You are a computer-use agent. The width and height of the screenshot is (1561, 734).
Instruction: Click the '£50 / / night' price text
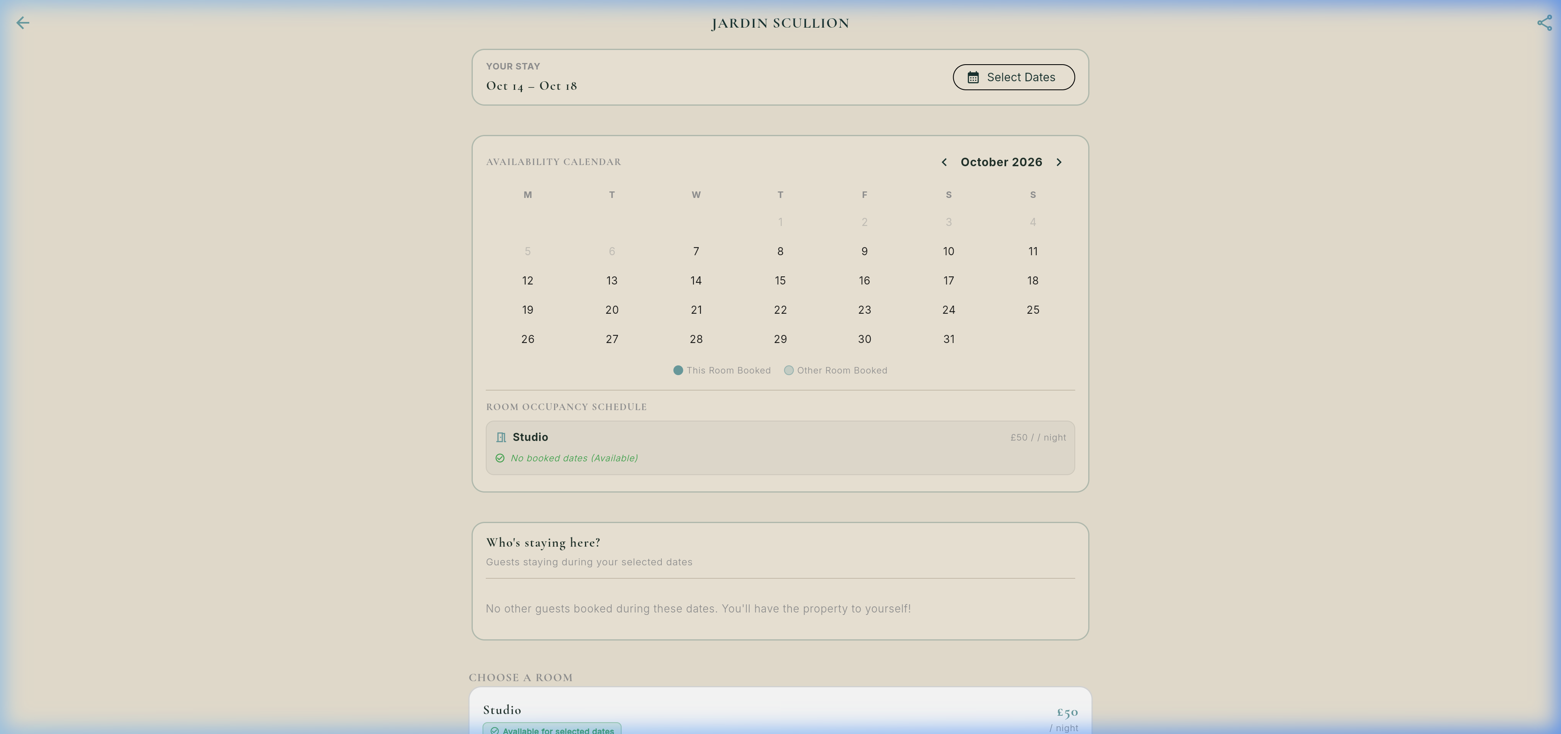[1038, 438]
